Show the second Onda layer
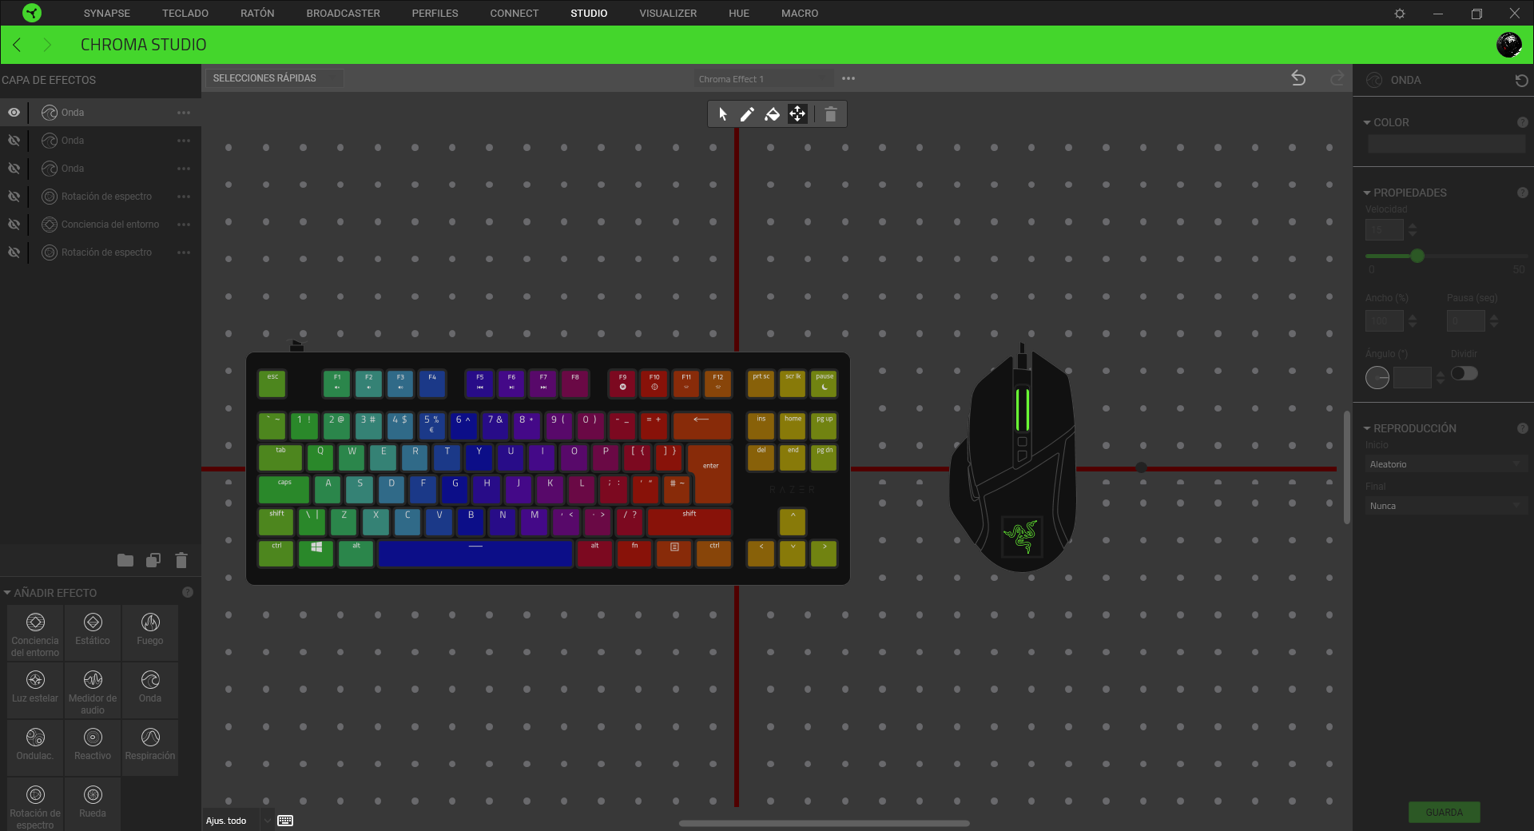This screenshot has height=831, width=1534. coord(14,141)
